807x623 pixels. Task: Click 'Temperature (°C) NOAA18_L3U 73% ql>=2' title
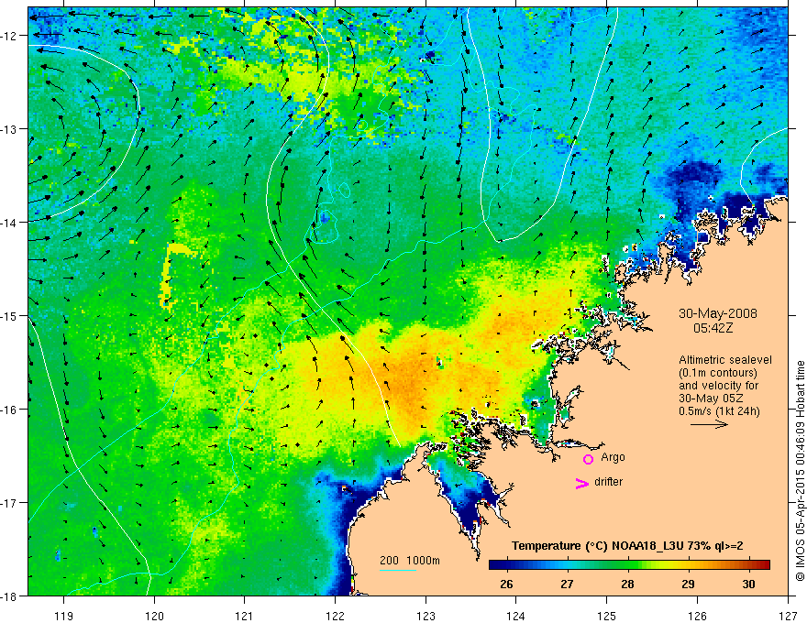click(x=627, y=546)
